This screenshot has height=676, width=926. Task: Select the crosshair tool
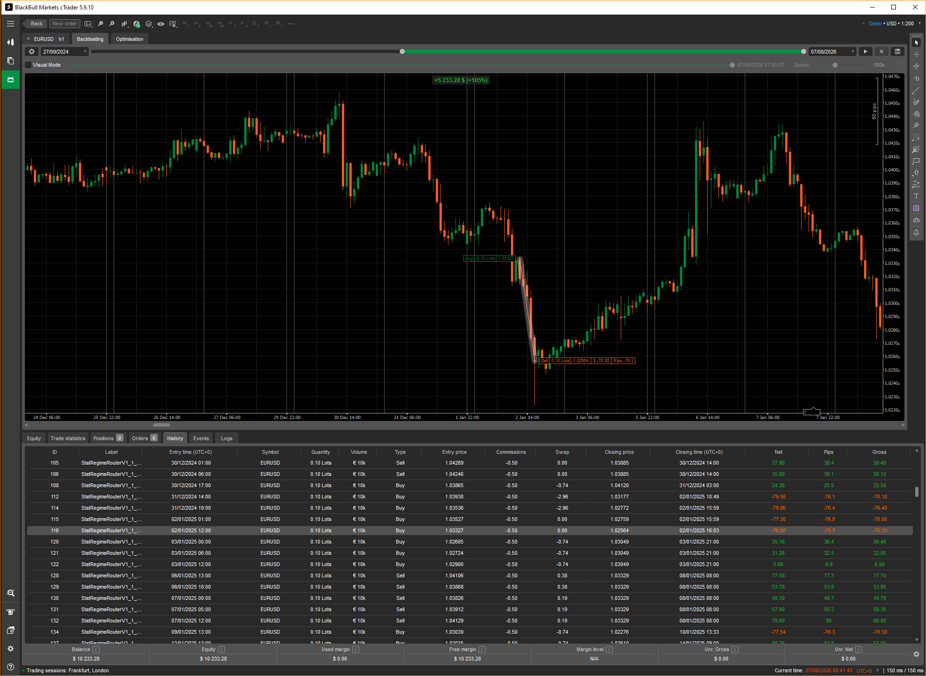click(x=916, y=54)
